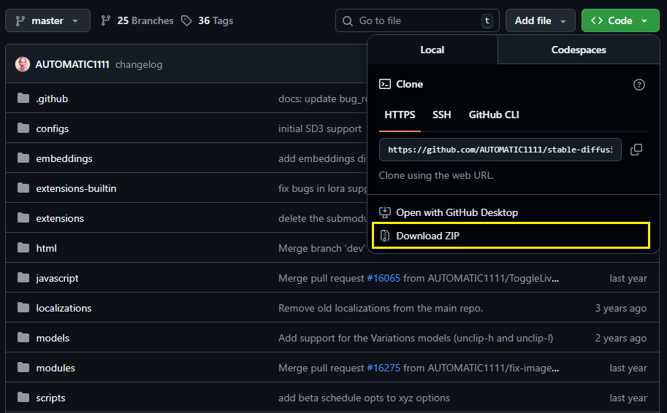Open the master branch dropdown
Viewport: 667px width, 413px height.
(x=47, y=20)
